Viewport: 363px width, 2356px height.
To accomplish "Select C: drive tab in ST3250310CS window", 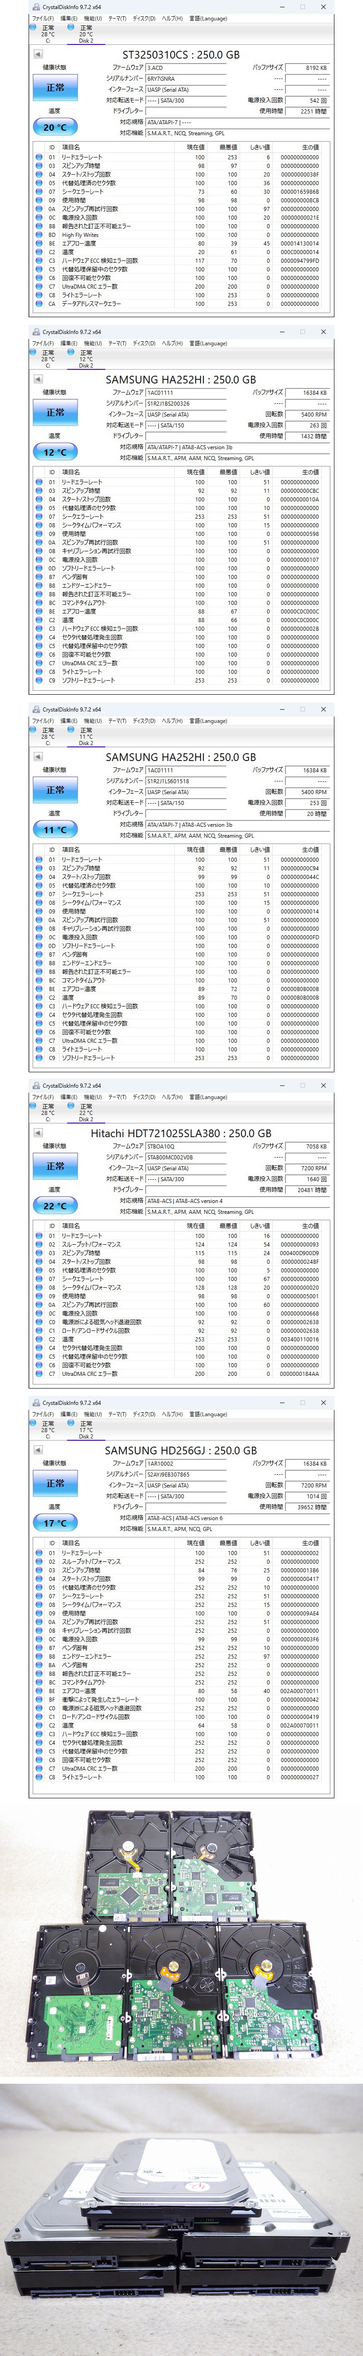I will click(x=48, y=35).
